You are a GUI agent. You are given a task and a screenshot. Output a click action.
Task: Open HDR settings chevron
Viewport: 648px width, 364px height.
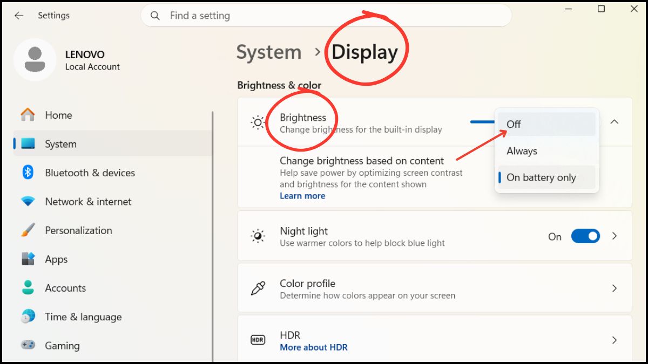[614, 340]
